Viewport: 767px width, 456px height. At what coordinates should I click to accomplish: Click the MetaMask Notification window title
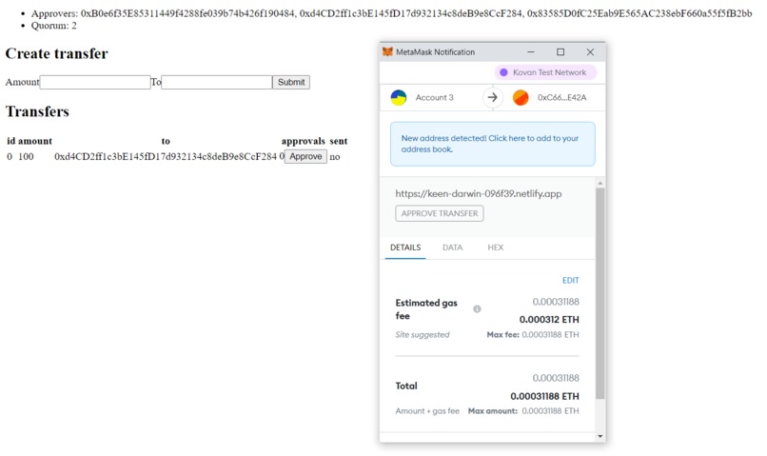[435, 51]
